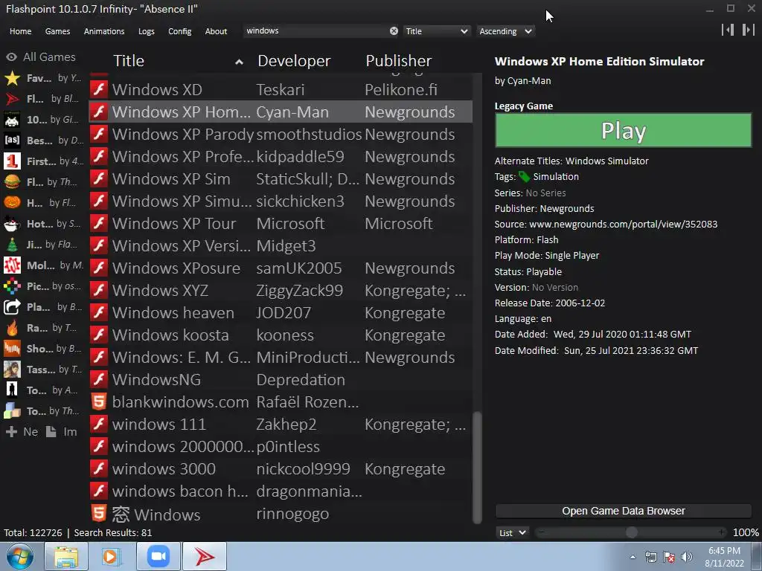Open the Ascending order dropdown
Image resolution: width=762 pixels, height=571 pixels.
[x=505, y=31]
